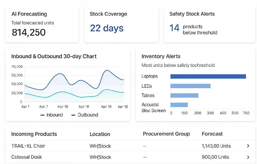
Task: Sort by Forecast column header
Action: coord(212,134)
